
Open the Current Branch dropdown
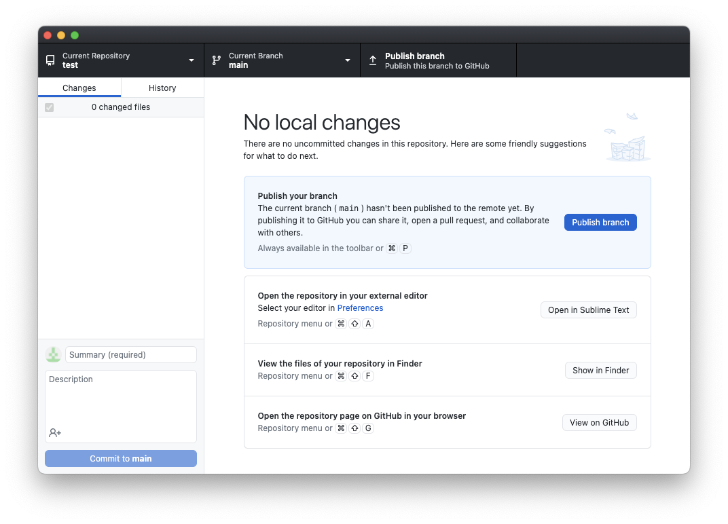(347, 60)
